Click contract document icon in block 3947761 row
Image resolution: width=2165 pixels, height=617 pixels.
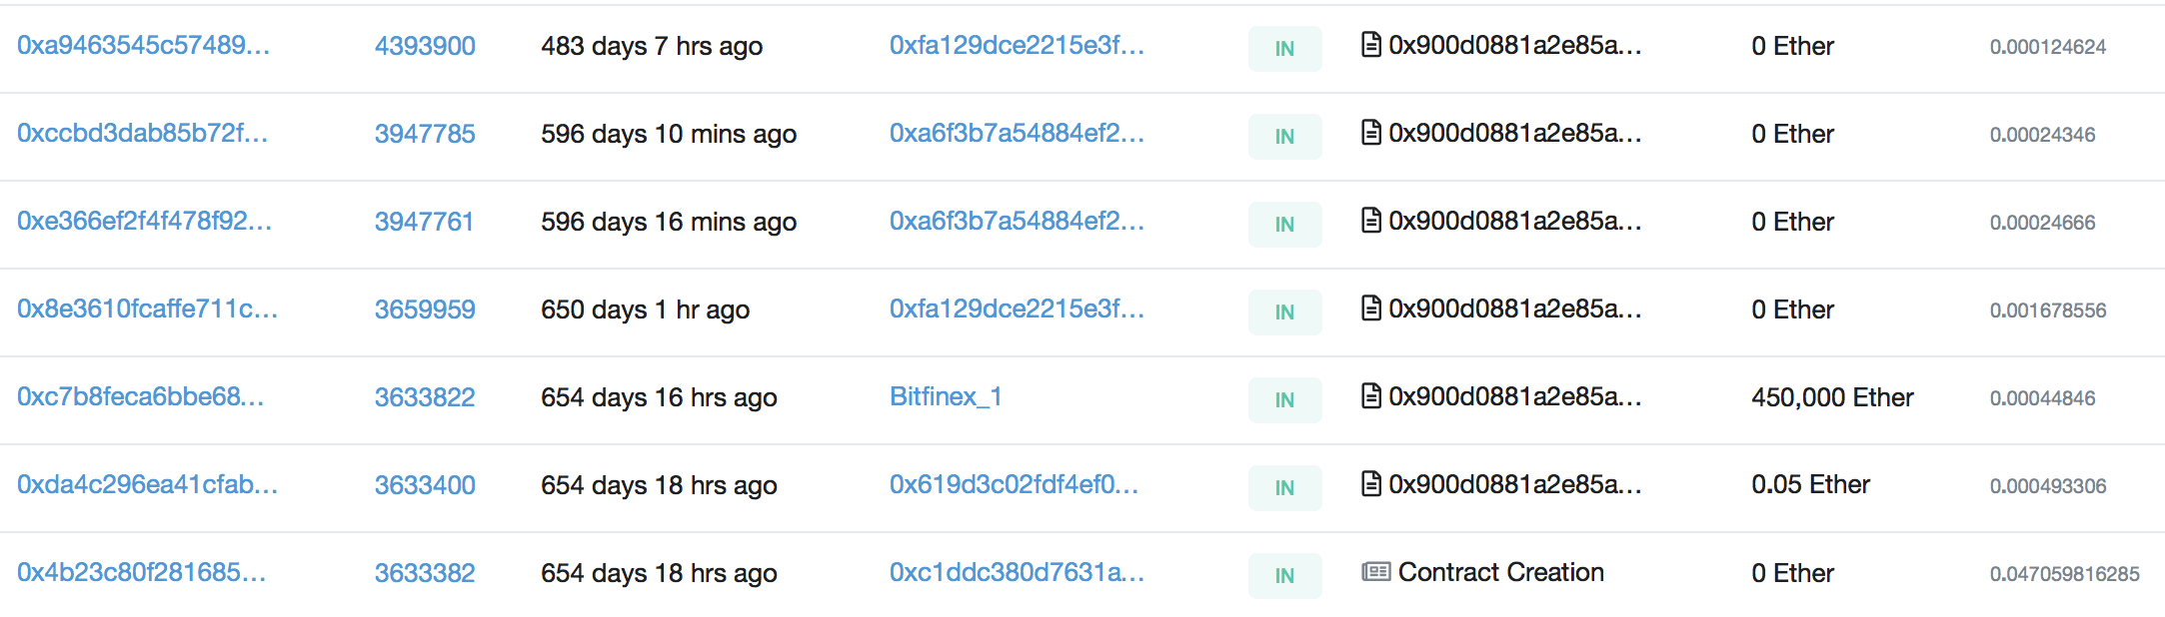point(1372,221)
